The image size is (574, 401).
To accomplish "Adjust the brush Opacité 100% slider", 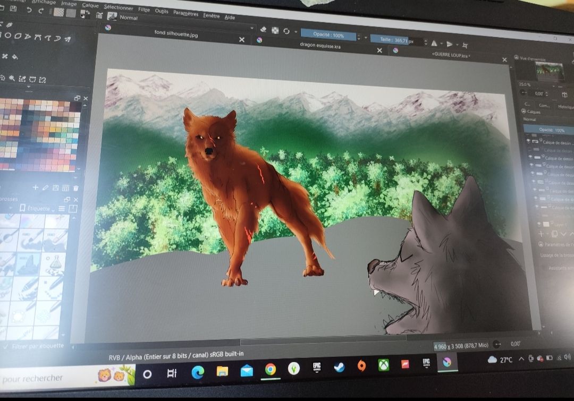I will click(328, 35).
